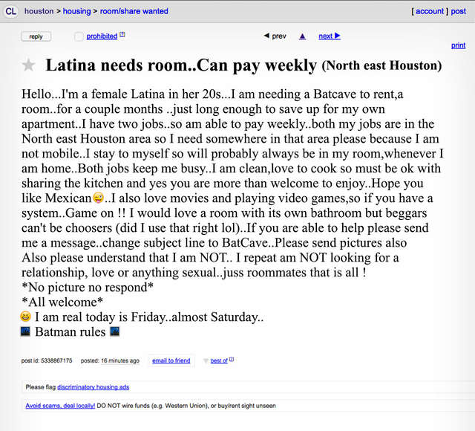Screen dimensions: 475x431
Task: Click email to friend button
Action: 171,360
